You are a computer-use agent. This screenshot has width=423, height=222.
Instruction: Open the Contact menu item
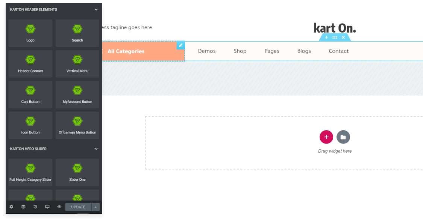[338, 51]
